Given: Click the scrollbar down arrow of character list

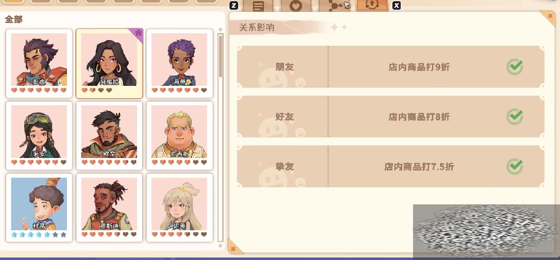Looking at the screenshot, I should (x=220, y=246).
